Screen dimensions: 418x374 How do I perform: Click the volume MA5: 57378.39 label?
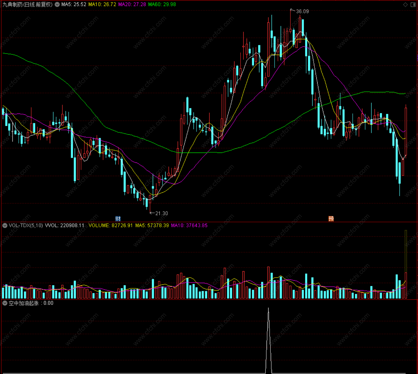tap(152, 226)
